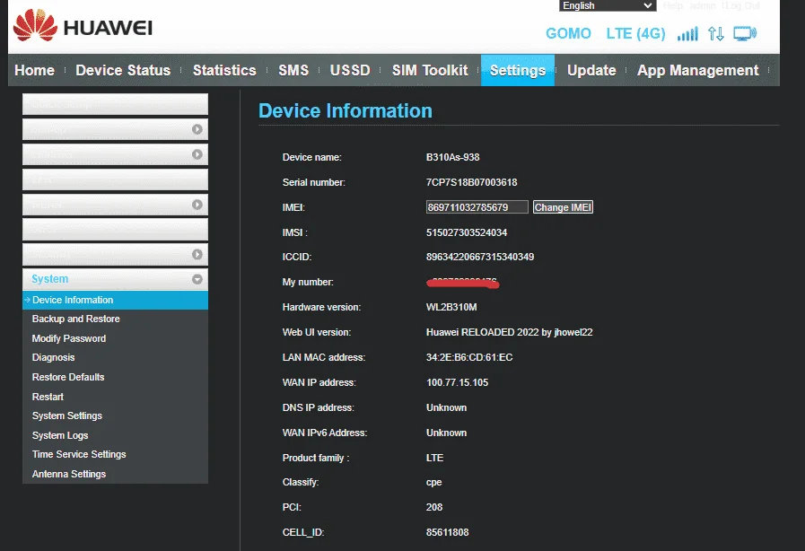This screenshot has width=805, height=551.
Task: Check the signal strength bars icon
Action: pos(687,34)
